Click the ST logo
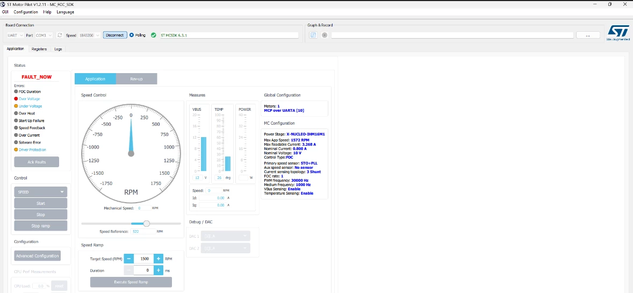The width and height of the screenshot is (633, 293). tap(618, 33)
